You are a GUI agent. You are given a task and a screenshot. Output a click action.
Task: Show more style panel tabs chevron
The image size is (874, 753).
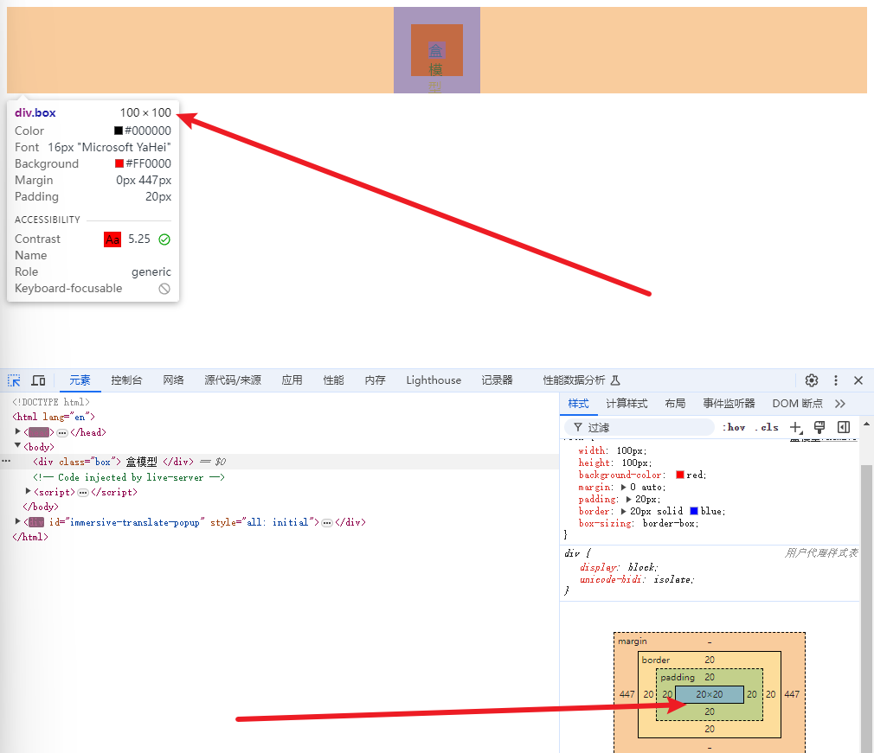pos(840,404)
